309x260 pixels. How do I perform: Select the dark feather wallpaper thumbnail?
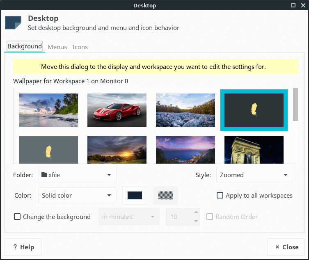click(254, 109)
